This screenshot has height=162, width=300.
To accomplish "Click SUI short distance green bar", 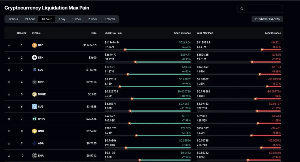I will click(160, 111).
